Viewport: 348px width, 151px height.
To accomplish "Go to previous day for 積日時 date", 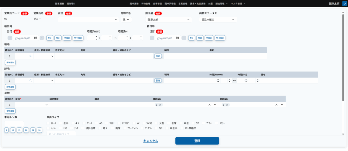I will click(10, 38).
